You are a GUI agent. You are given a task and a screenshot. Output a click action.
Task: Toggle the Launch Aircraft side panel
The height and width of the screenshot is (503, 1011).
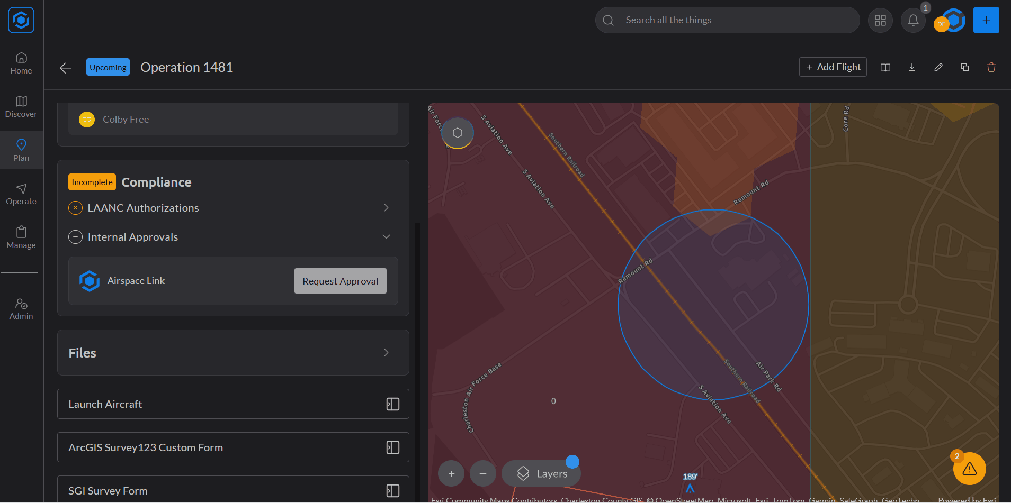coord(392,404)
